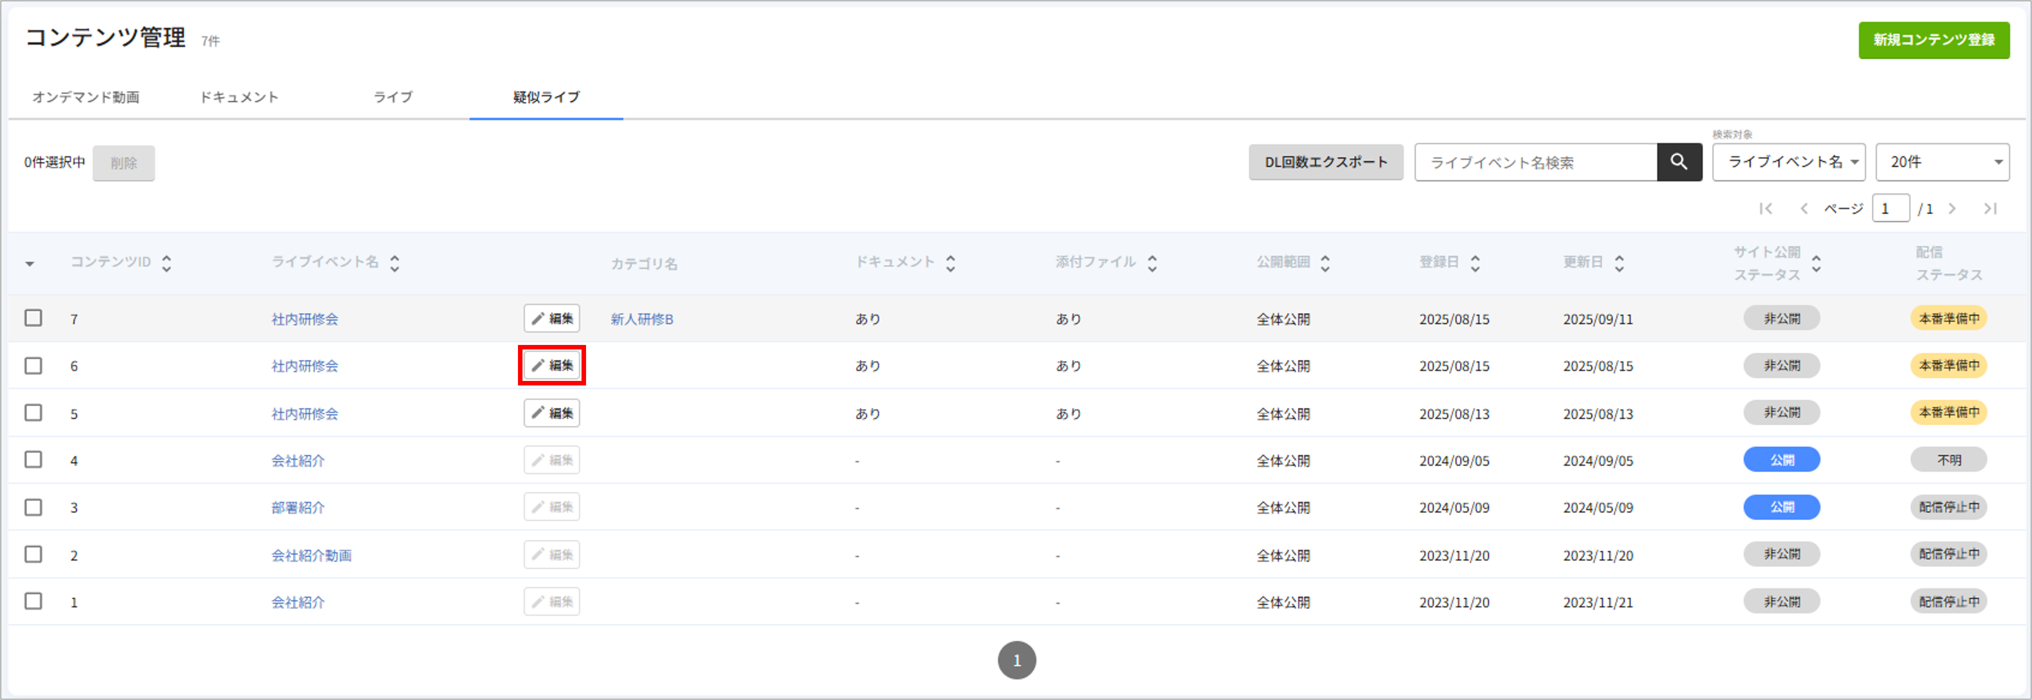2032x700 pixels.
Task: Sort by 公開範囲 column arrows
Action: click(x=1325, y=263)
